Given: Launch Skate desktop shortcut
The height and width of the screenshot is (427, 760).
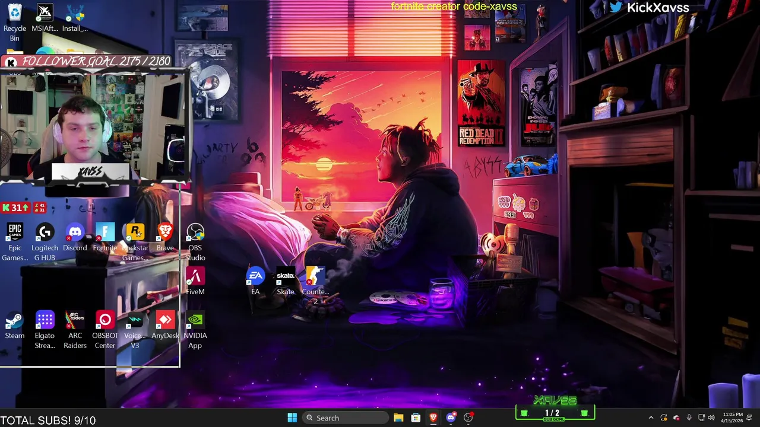Looking at the screenshot, I should (286, 281).
